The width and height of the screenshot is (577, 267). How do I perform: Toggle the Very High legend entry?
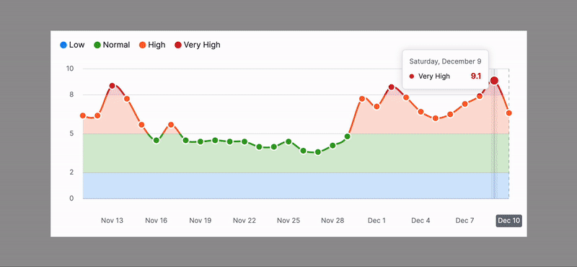pyautogui.click(x=197, y=45)
